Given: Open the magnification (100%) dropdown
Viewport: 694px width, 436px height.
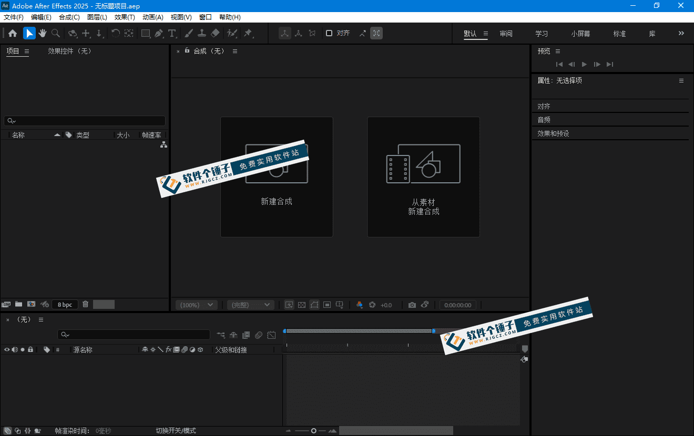Looking at the screenshot, I should [x=196, y=304].
